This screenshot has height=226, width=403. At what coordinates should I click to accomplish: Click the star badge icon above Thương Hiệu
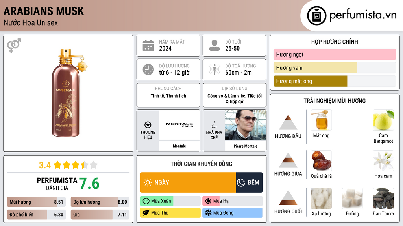click(x=148, y=124)
